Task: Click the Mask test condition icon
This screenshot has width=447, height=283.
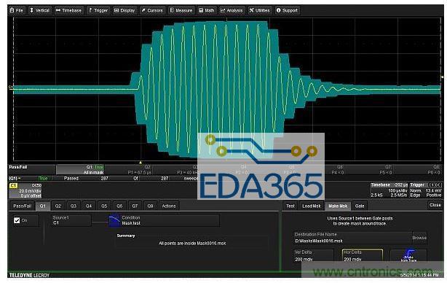Action: [114, 220]
